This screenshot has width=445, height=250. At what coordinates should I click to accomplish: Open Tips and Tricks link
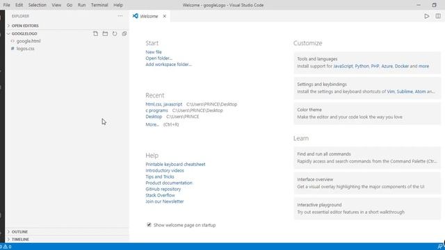(160, 176)
